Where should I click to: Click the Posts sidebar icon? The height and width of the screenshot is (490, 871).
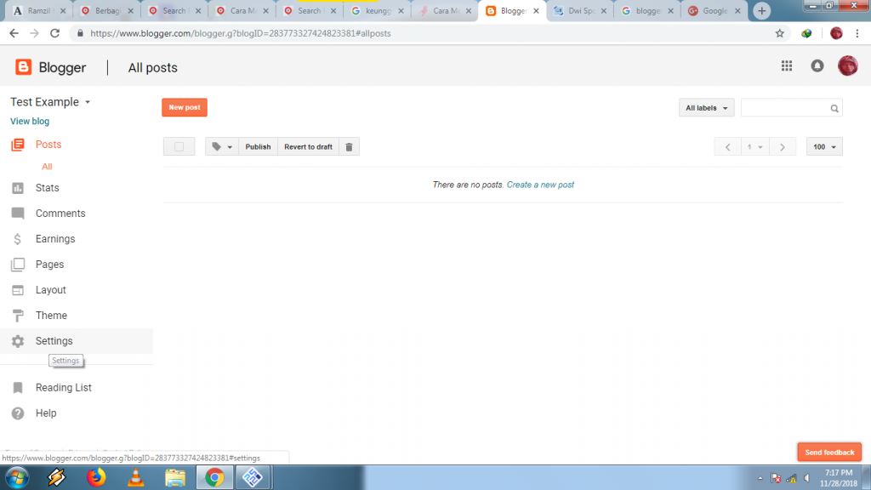click(x=18, y=145)
